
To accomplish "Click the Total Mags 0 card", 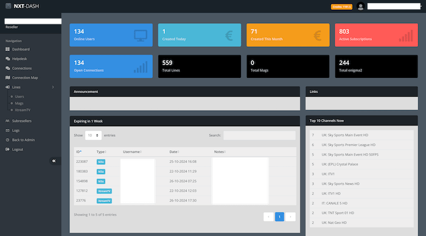I will coord(288,66).
